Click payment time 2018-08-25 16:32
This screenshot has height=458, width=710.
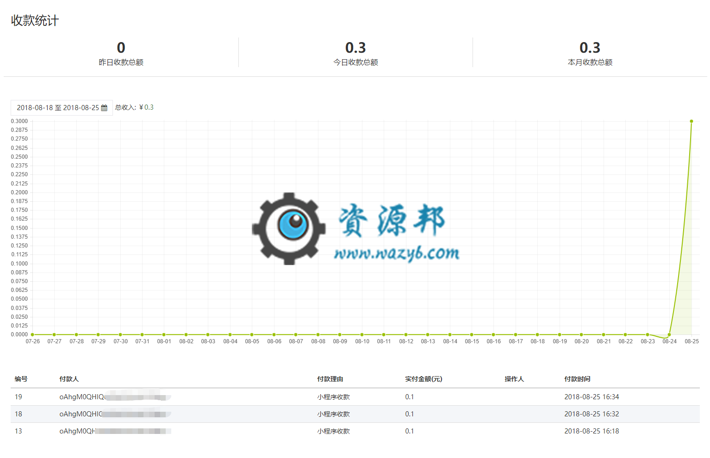pyautogui.click(x=592, y=414)
